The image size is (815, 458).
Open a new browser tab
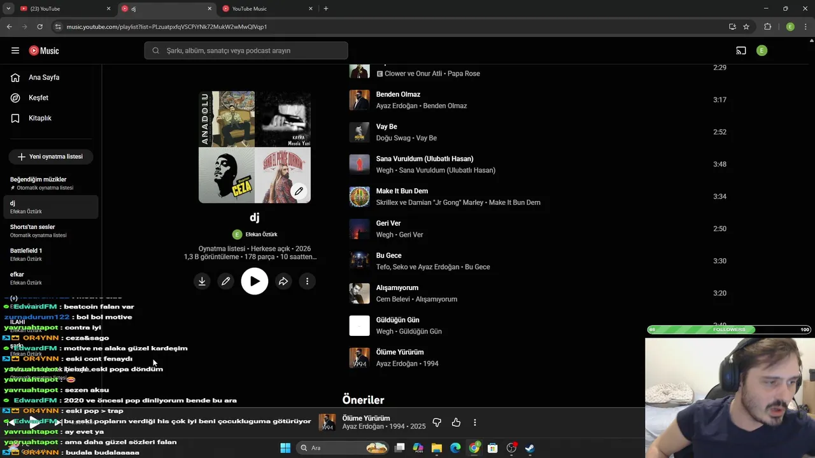pyautogui.click(x=326, y=9)
